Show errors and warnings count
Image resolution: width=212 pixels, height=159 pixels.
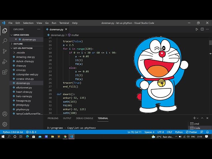pos(31,132)
